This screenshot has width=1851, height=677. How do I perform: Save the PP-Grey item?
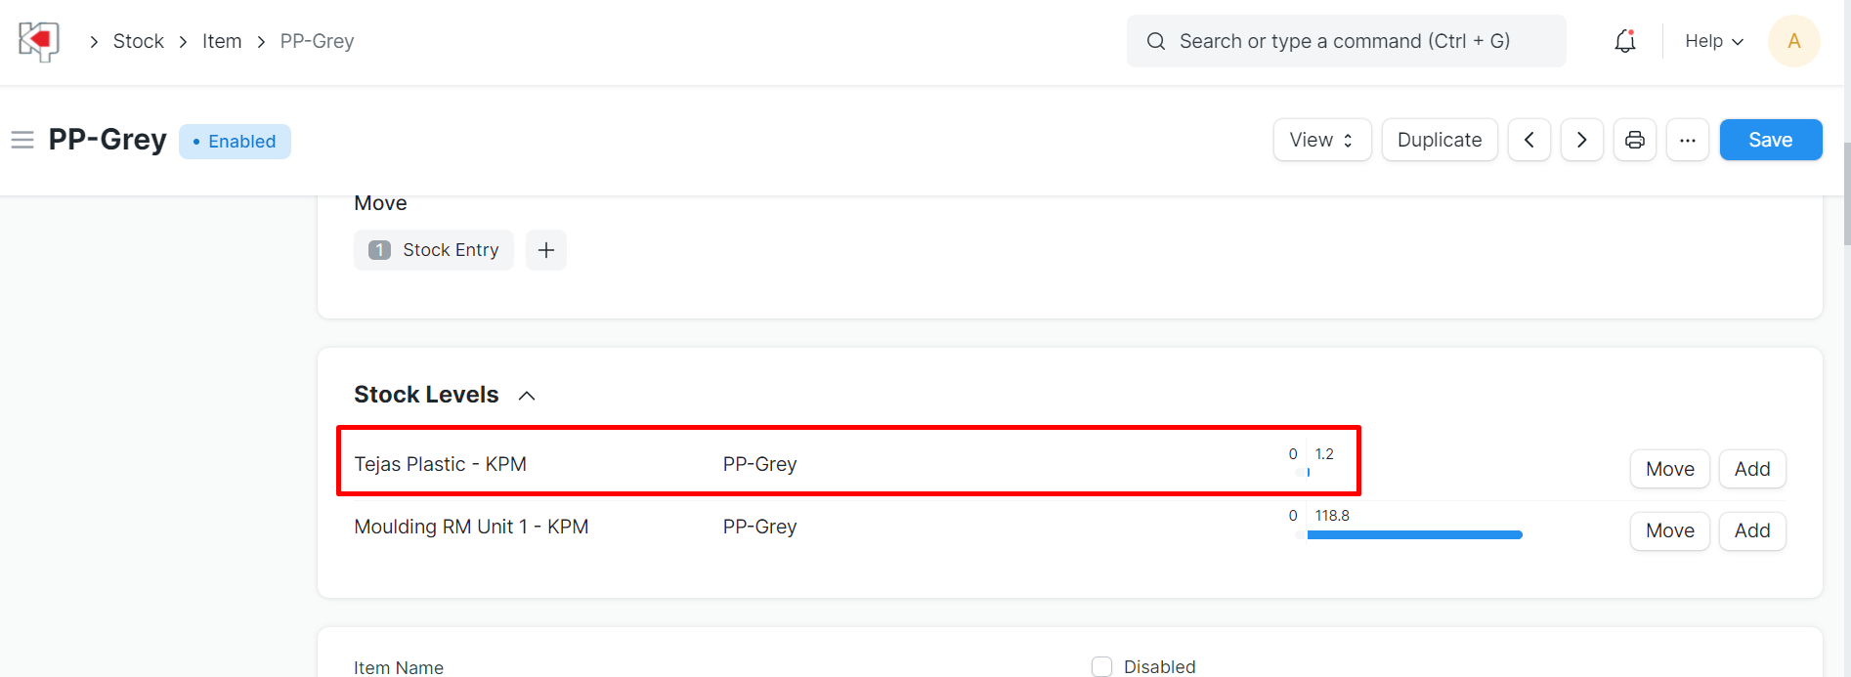pos(1771,140)
